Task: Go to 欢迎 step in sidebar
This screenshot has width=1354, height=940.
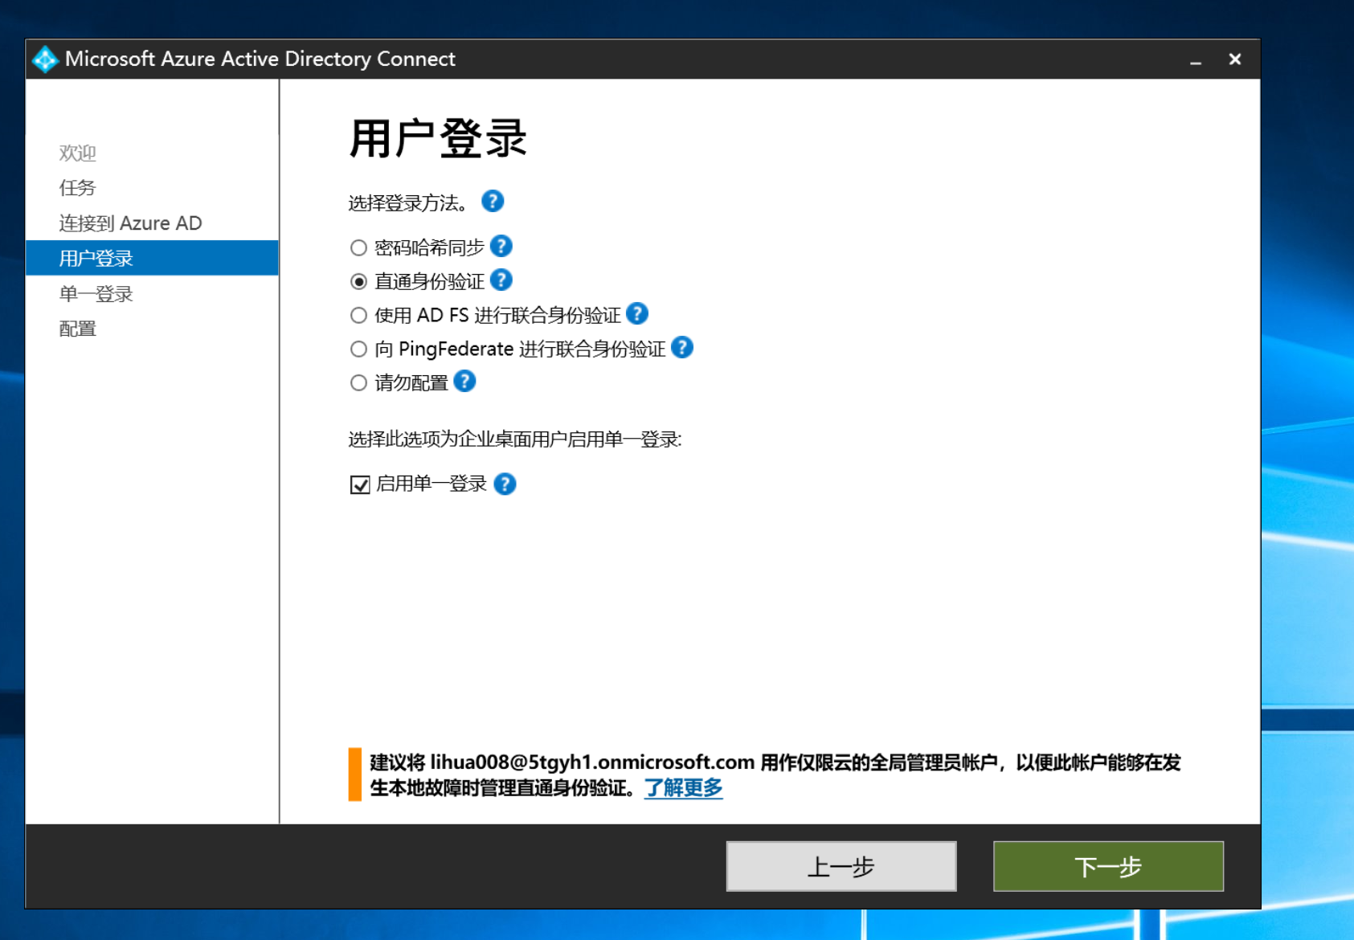Action: tap(77, 153)
